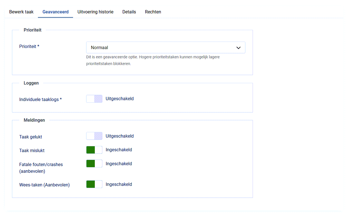Enable the Individuele taaklogs switch
The image size is (348, 216).
point(94,99)
